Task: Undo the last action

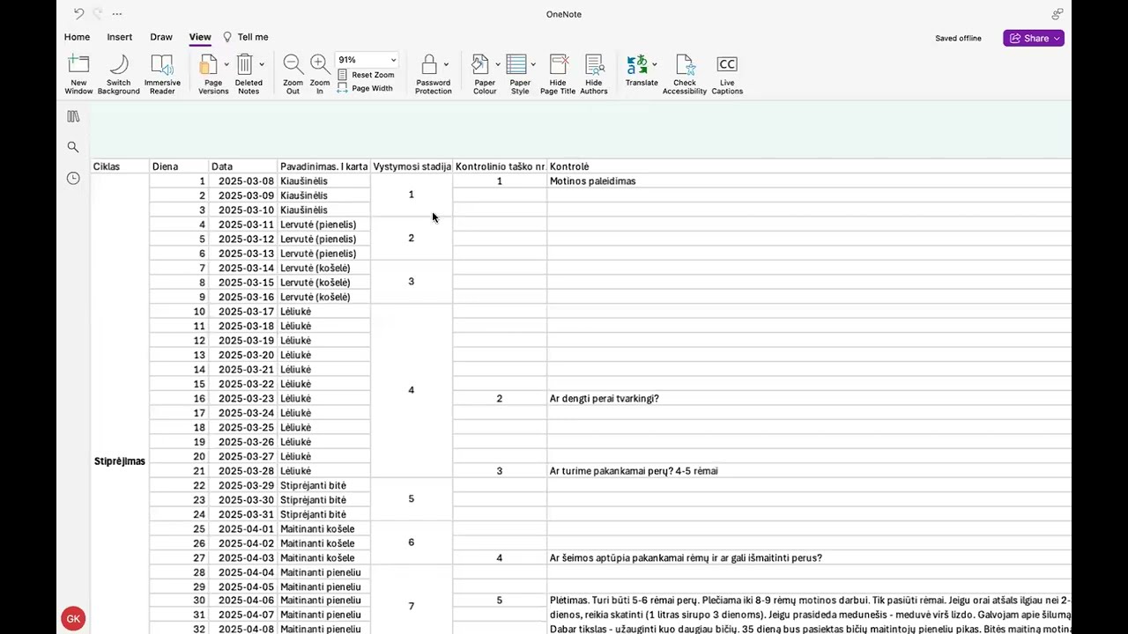Action: [x=78, y=13]
